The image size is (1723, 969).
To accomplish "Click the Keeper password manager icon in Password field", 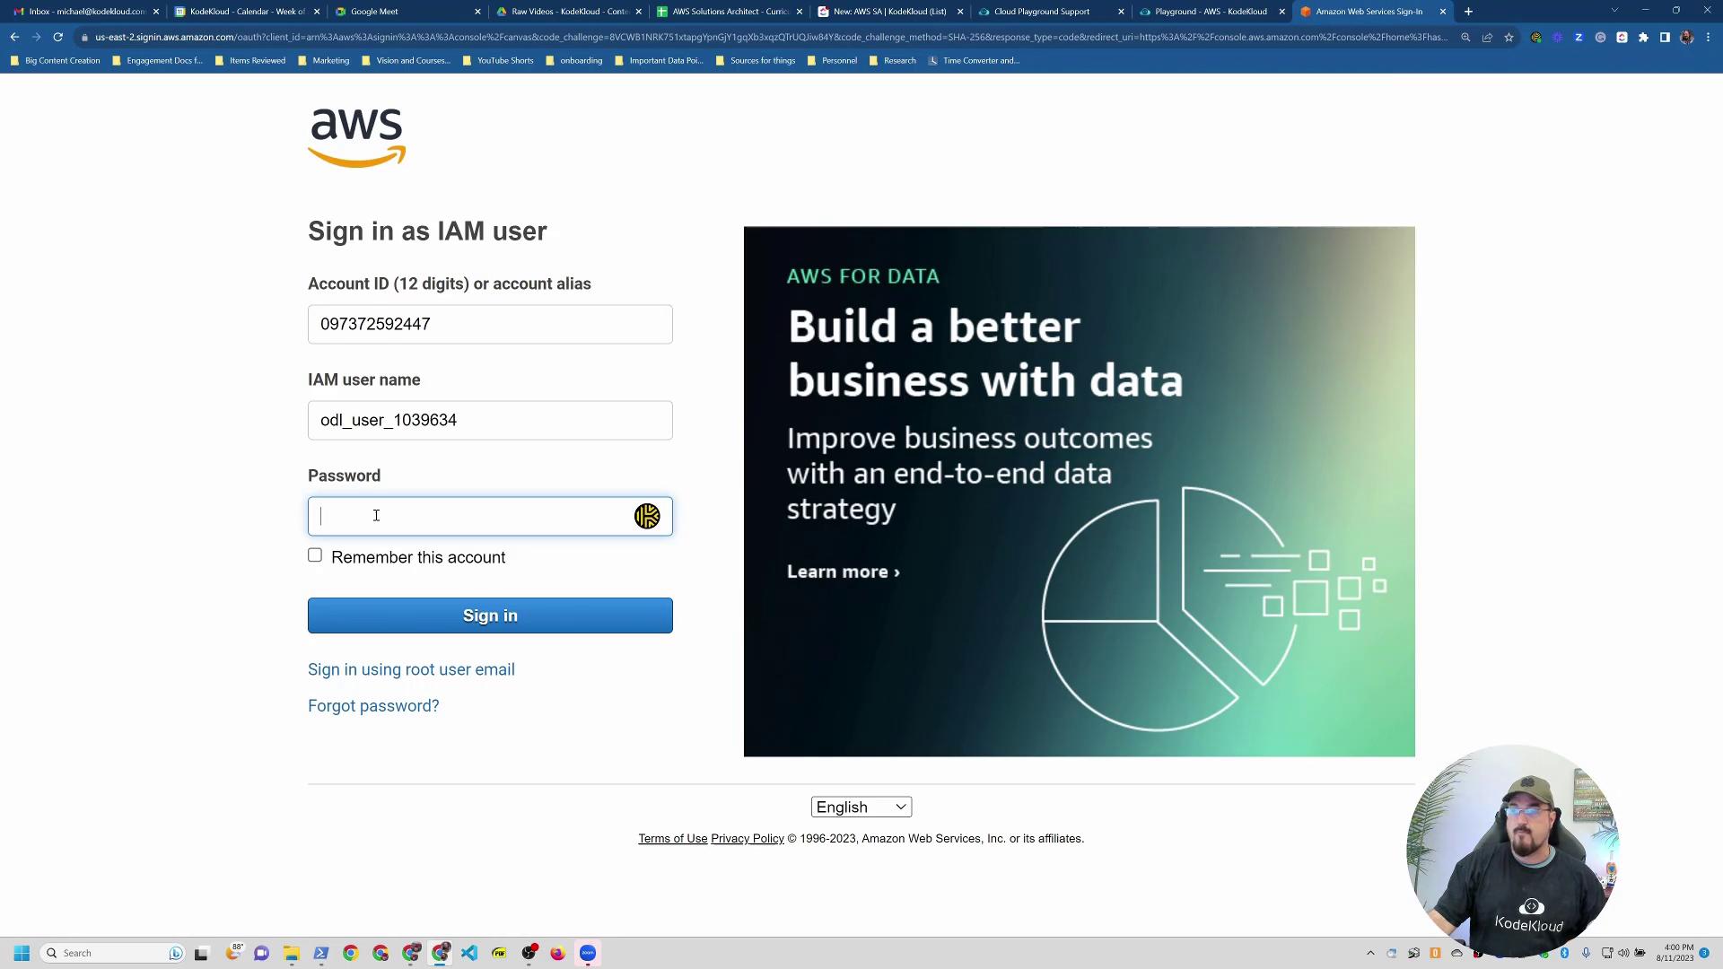I will 647,516.
